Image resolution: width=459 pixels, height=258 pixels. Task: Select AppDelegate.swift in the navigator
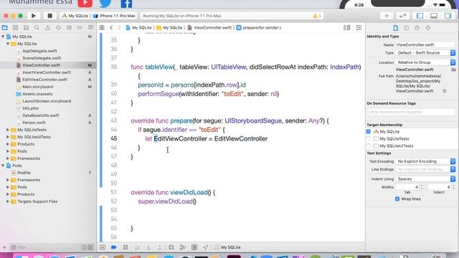click(x=39, y=51)
